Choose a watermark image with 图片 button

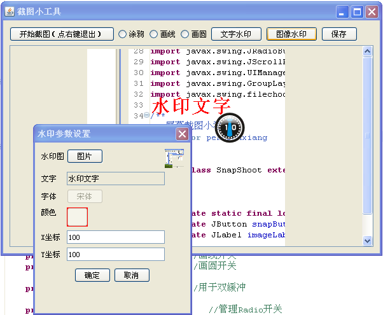[85, 156]
